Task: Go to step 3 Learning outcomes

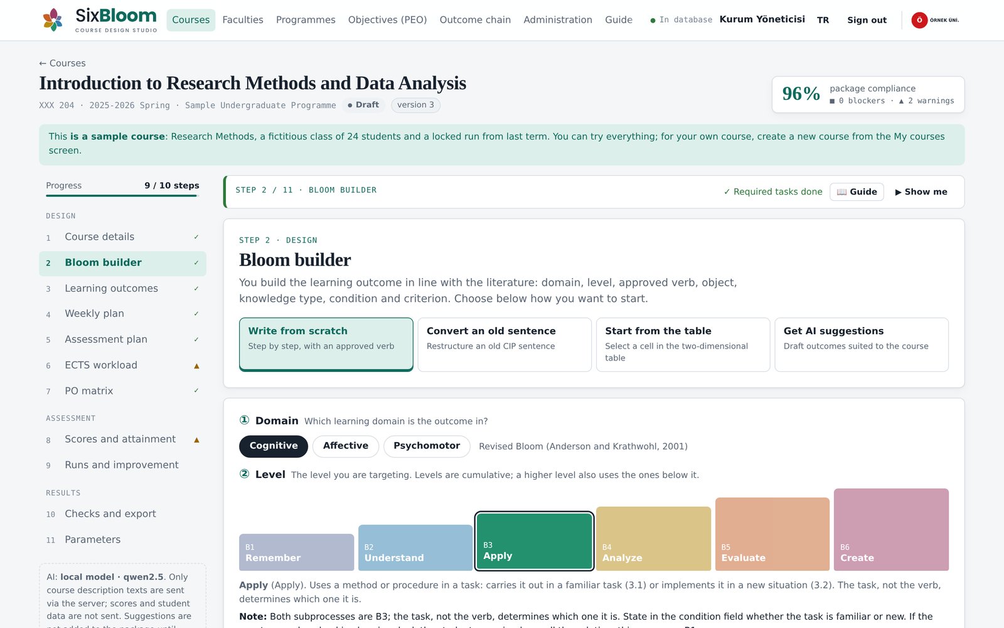Action: (122, 288)
